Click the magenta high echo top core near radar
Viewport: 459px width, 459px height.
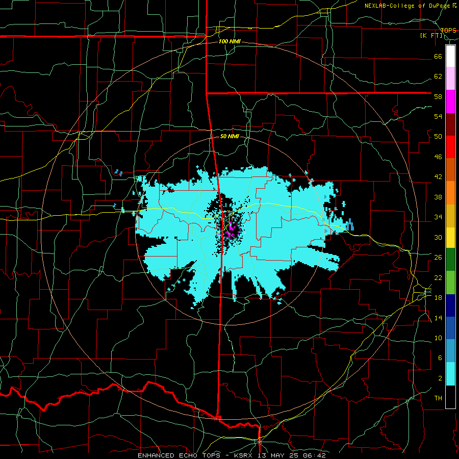[231, 231]
